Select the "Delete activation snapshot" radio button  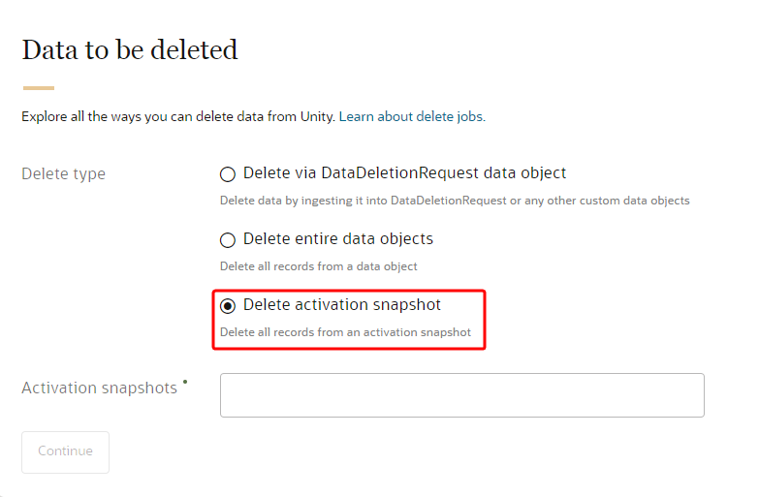click(x=228, y=306)
